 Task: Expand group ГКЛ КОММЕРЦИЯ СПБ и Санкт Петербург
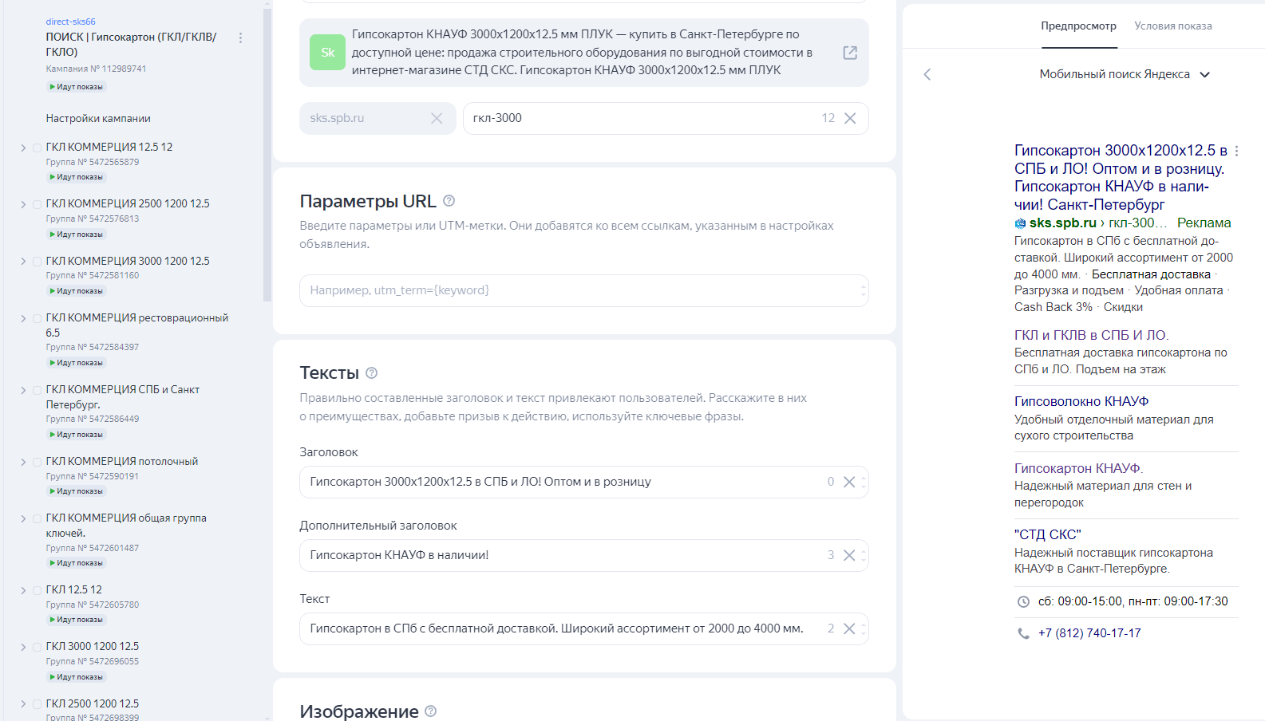click(x=23, y=390)
